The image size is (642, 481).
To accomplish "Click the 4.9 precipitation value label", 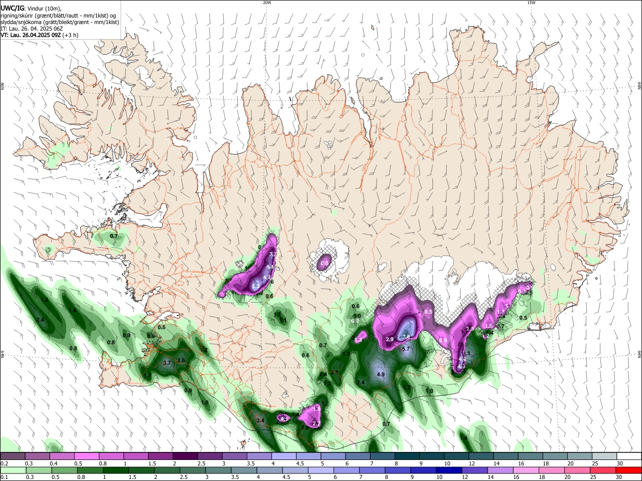I will (x=380, y=374).
